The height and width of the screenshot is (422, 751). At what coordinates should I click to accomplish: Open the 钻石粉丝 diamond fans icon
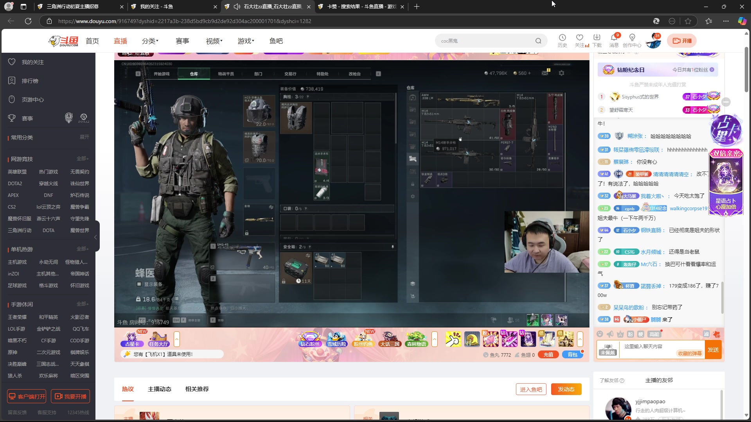pyautogui.click(x=310, y=339)
